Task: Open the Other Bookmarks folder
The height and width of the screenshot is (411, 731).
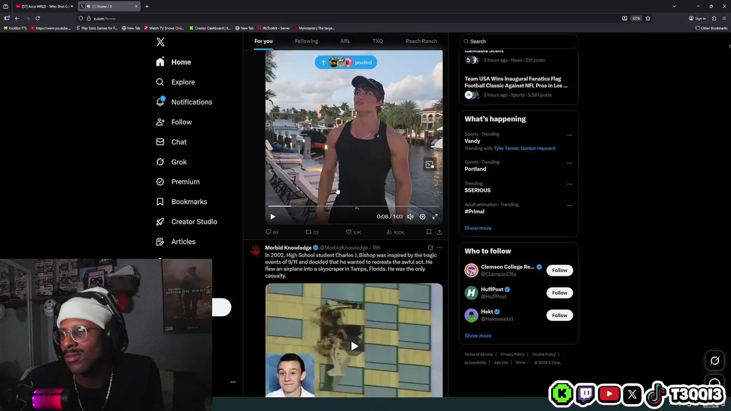Action: [x=711, y=28]
